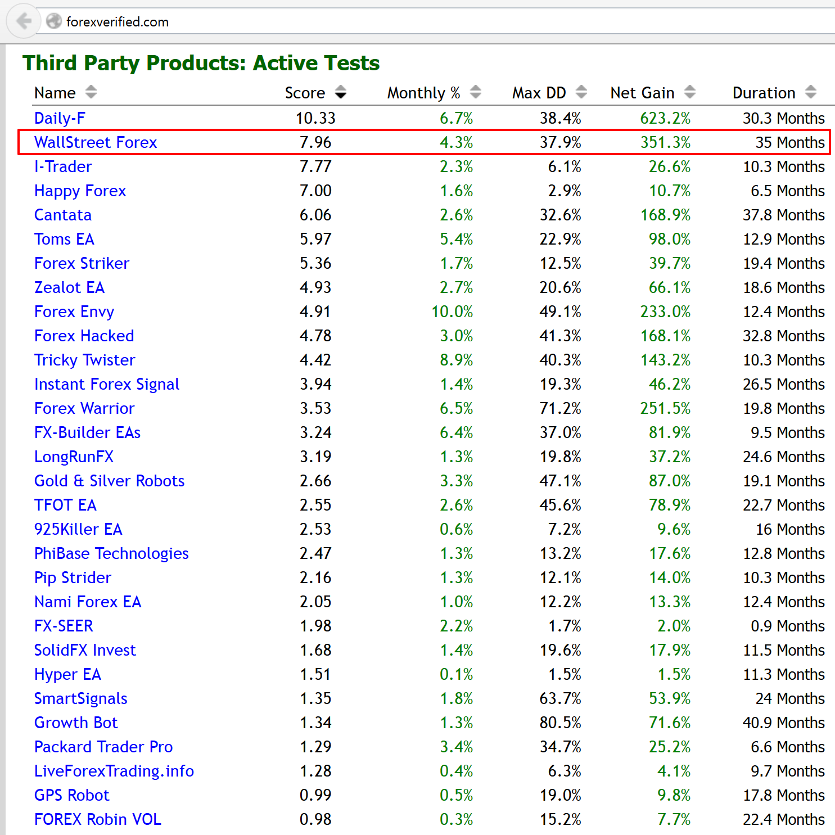Open the Forex Striker link
This screenshot has height=835, width=835.
coord(82,263)
